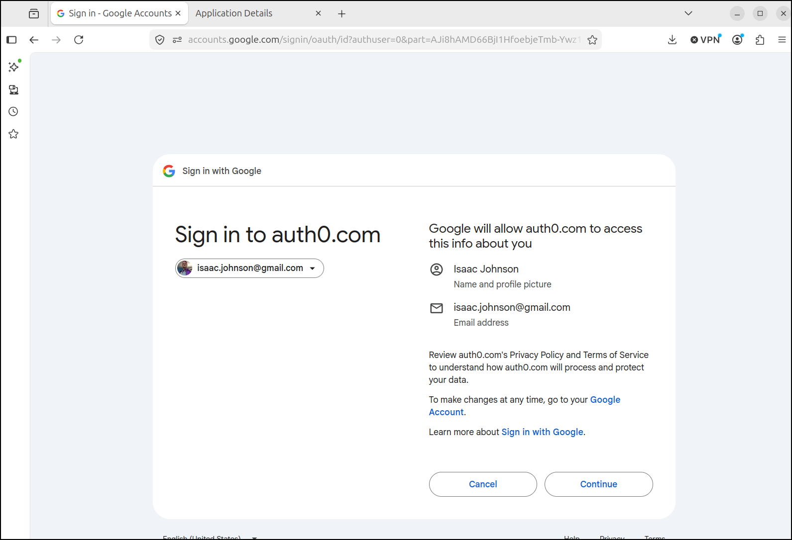
Task: Click the Continue button
Action: click(x=598, y=484)
